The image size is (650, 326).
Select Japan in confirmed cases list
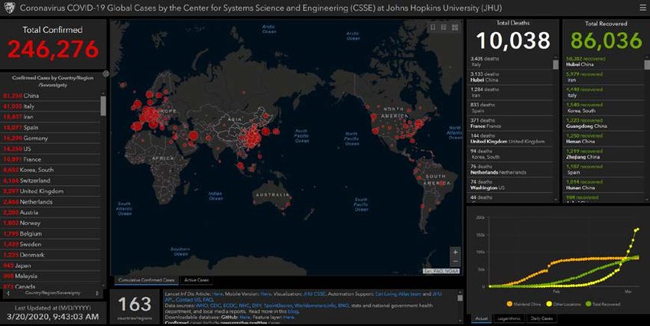[x=50, y=266]
